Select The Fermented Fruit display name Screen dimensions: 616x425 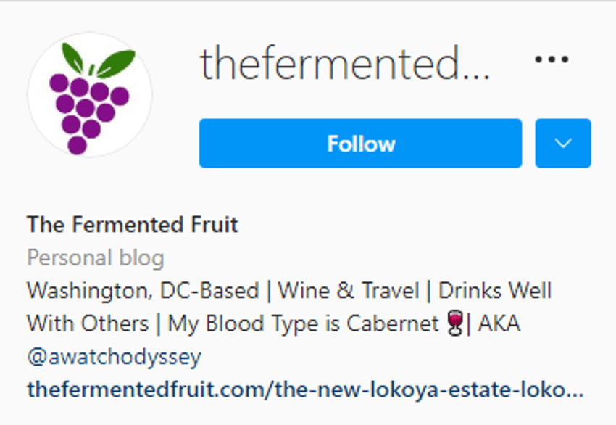(133, 225)
